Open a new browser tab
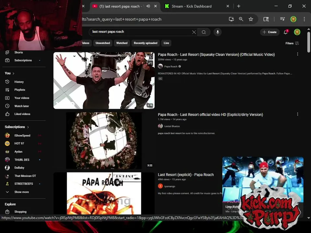 [239, 6]
